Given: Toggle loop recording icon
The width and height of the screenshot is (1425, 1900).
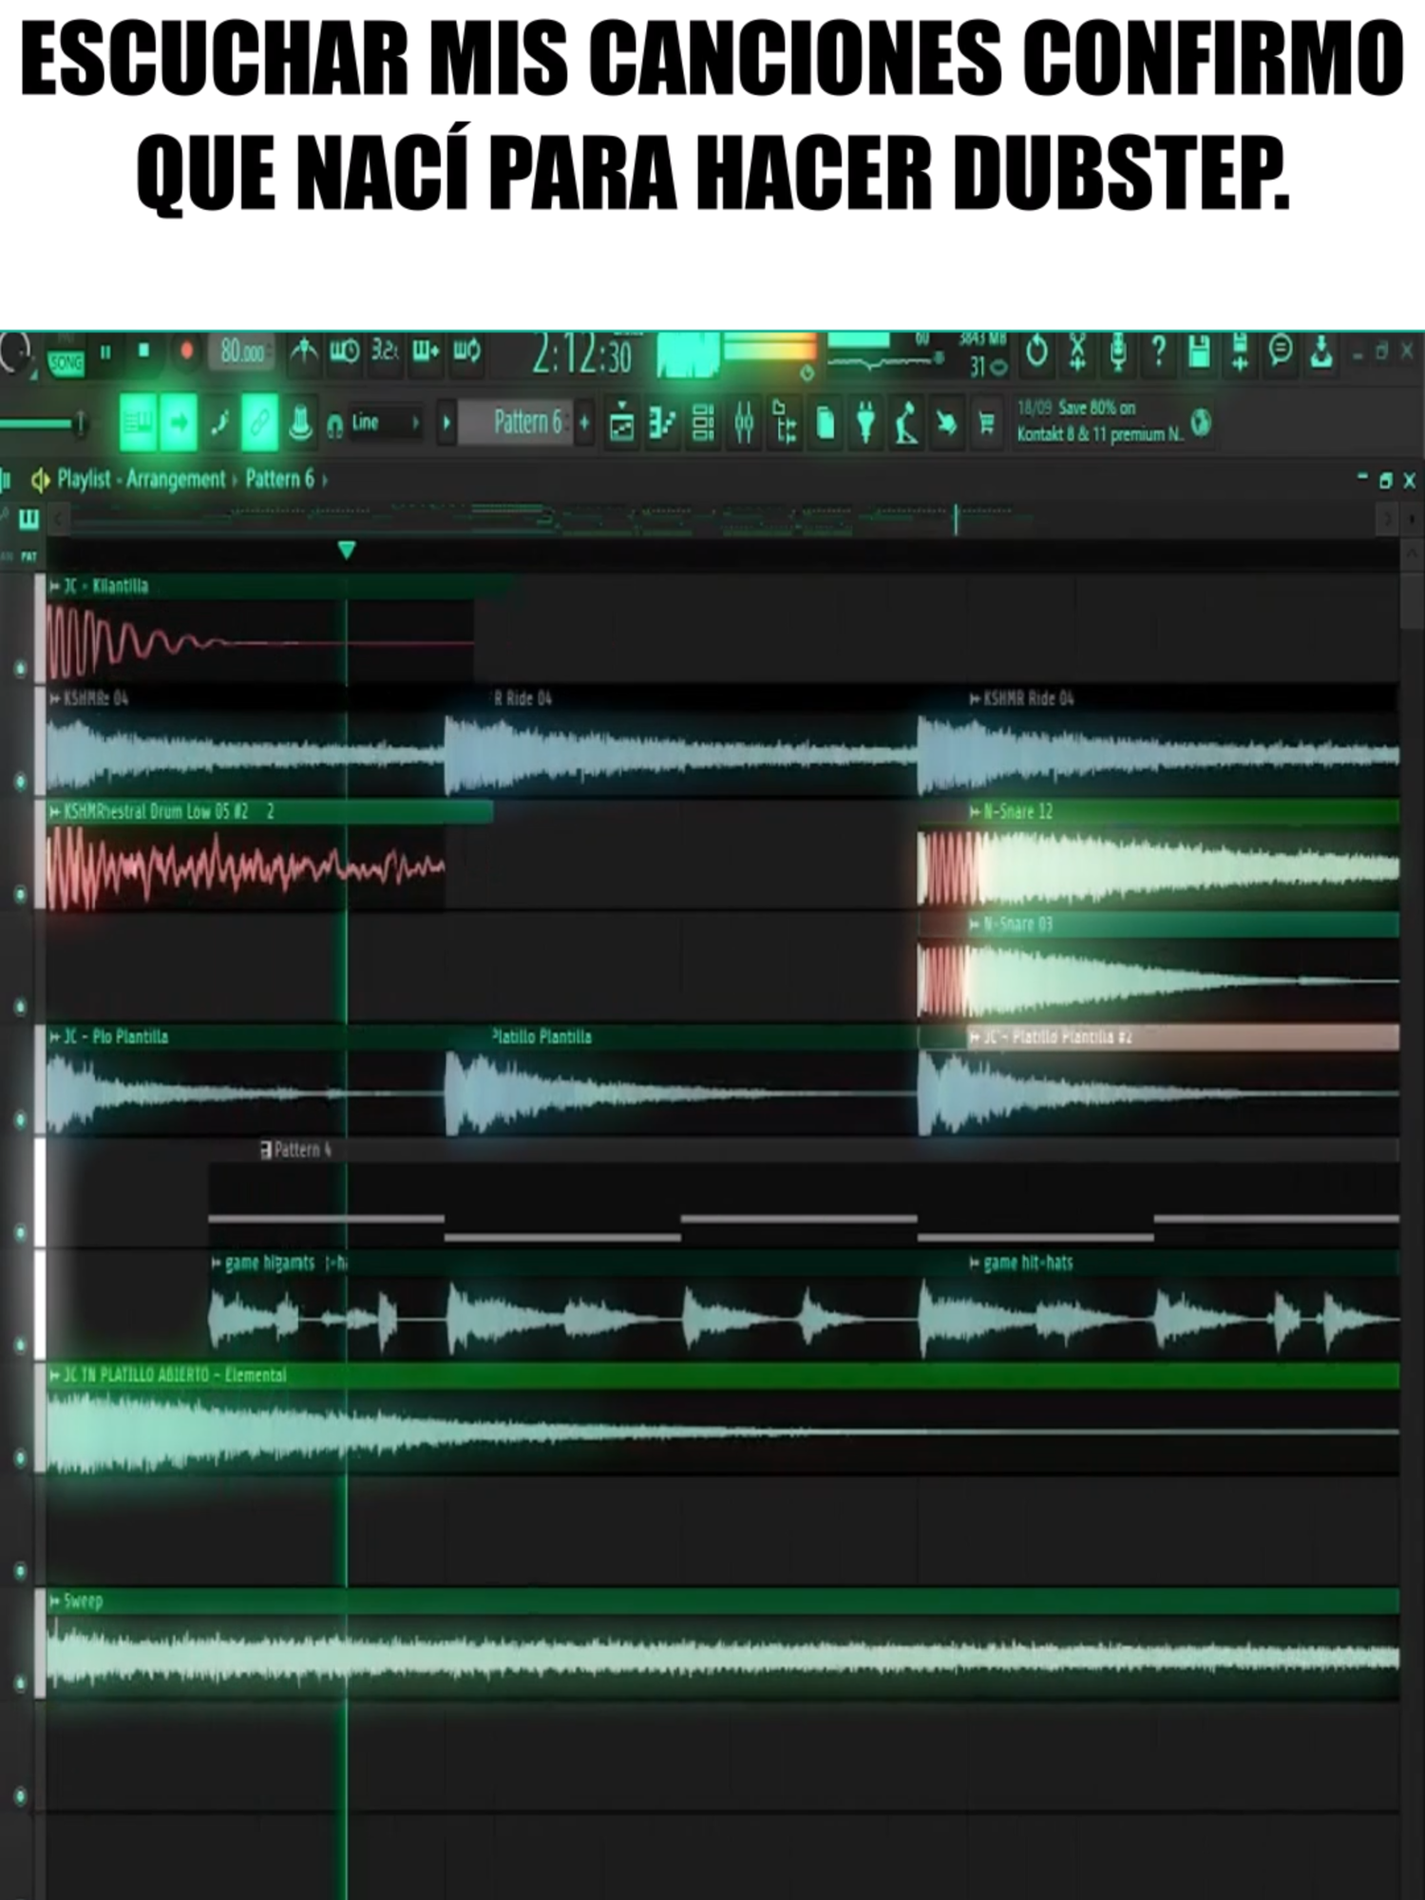Looking at the screenshot, I should coord(466,351).
